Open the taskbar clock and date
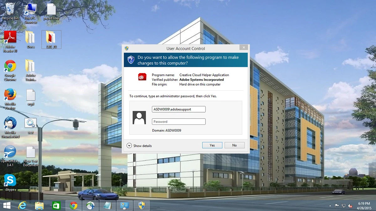 click(363, 205)
